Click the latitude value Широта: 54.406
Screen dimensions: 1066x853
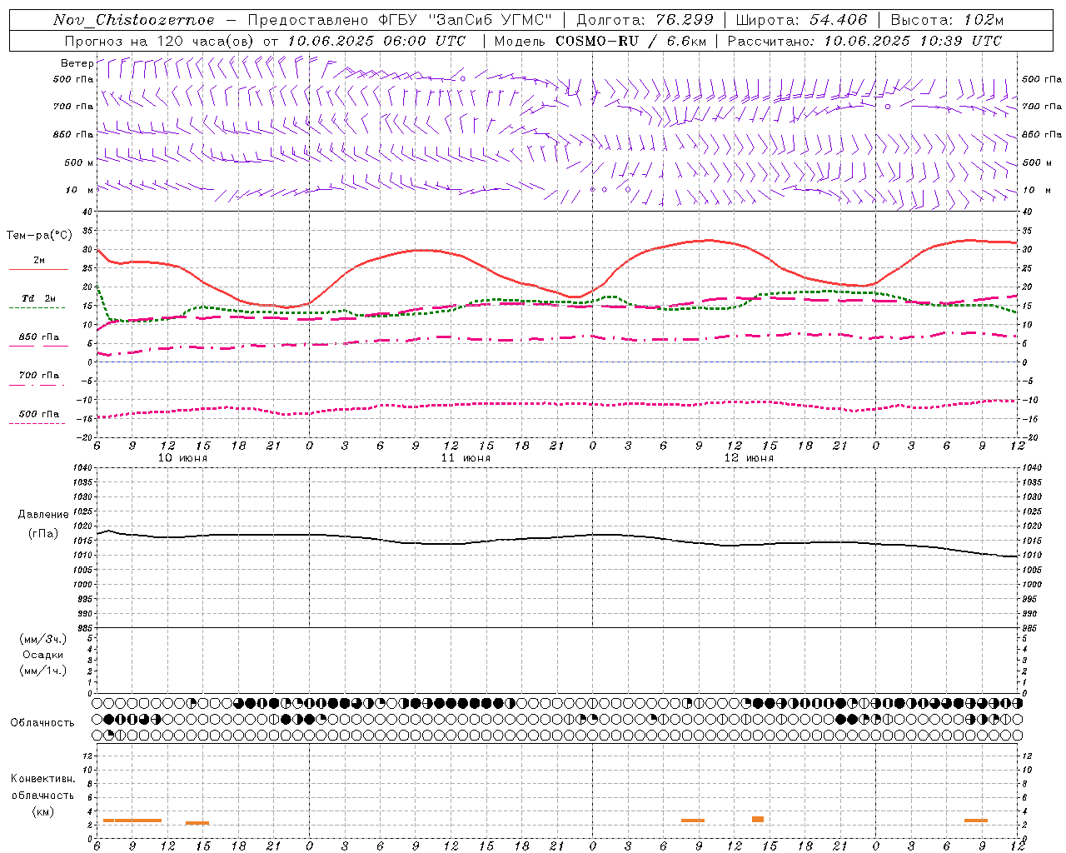pyautogui.click(x=801, y=20)
